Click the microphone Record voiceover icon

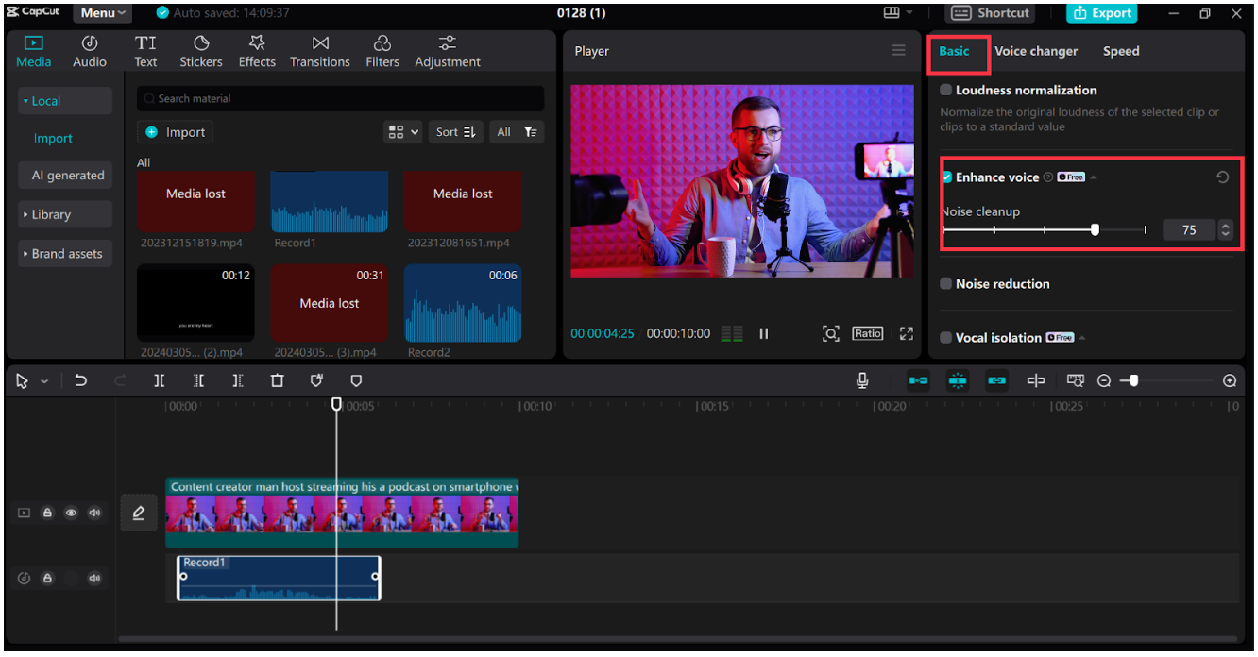tap(862, 380)
